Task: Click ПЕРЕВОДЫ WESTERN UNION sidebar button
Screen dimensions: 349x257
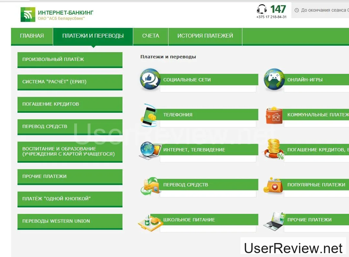Action: pos(70,221)
